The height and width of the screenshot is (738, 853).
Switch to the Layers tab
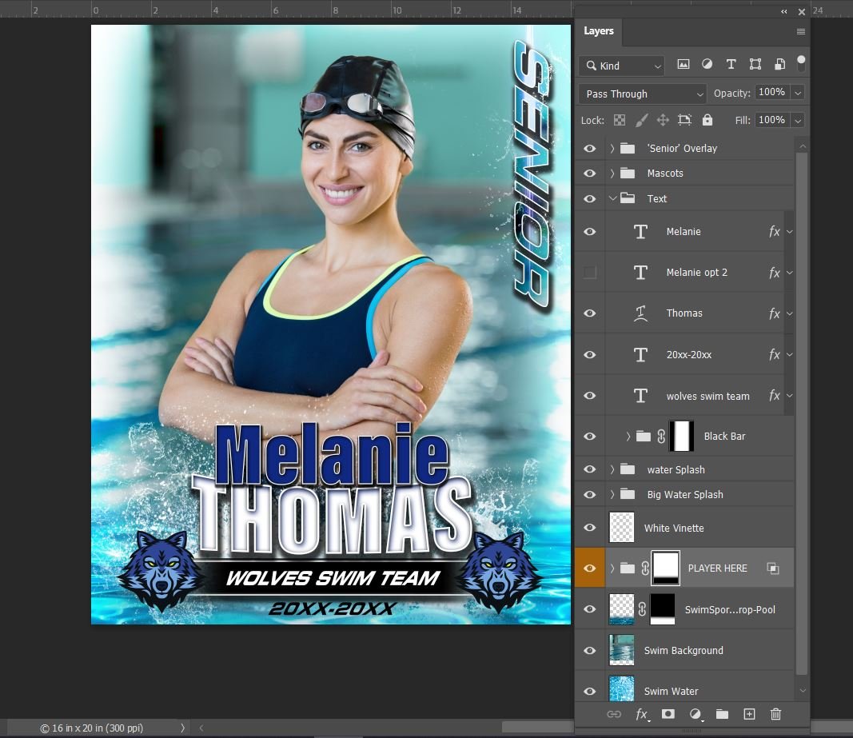click(x=598, y=31)
